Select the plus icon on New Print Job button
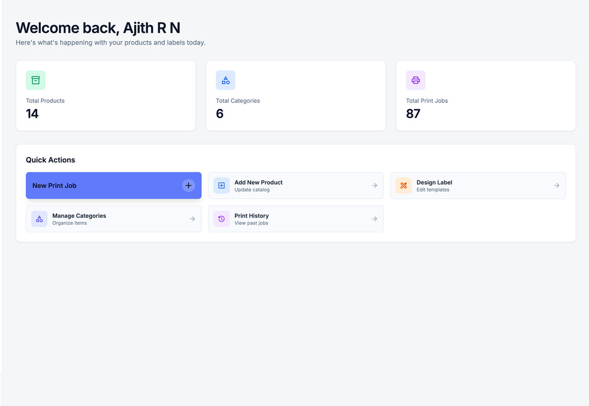Image resolution: width=589 pixels, height=406 pixels. [x=188, y=185]
